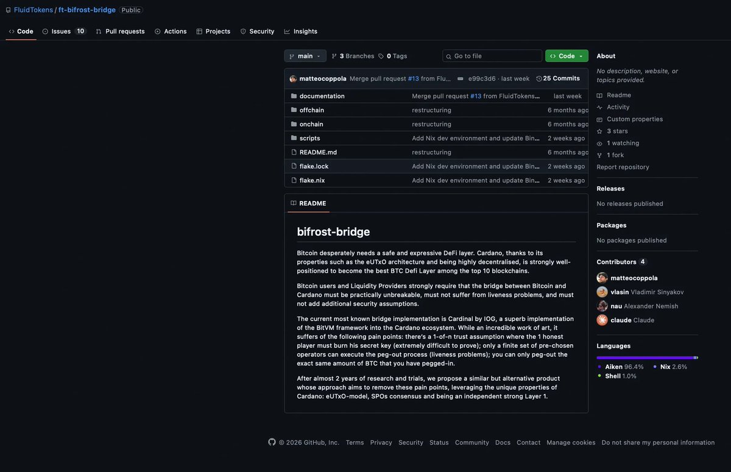Click the offchain folder icon
The height and width of the screenshot is (472, 731).
point(294,110)
